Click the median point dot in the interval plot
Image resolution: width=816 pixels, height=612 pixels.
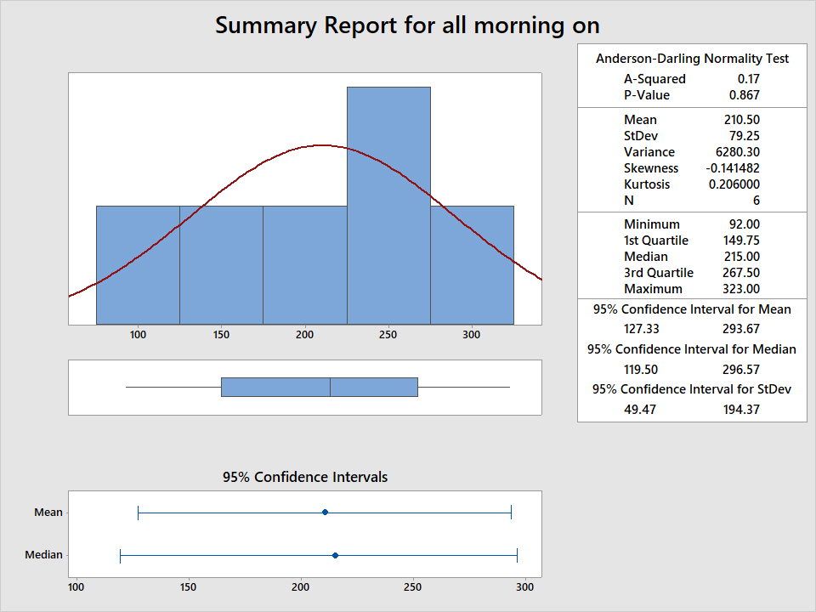pyautogui.click(x=335, y=555)
